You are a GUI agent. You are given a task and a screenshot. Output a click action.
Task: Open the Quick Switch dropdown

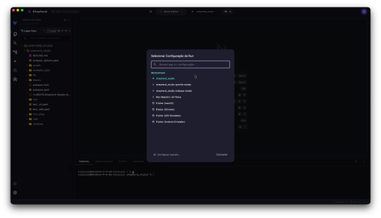coord(171,12)
